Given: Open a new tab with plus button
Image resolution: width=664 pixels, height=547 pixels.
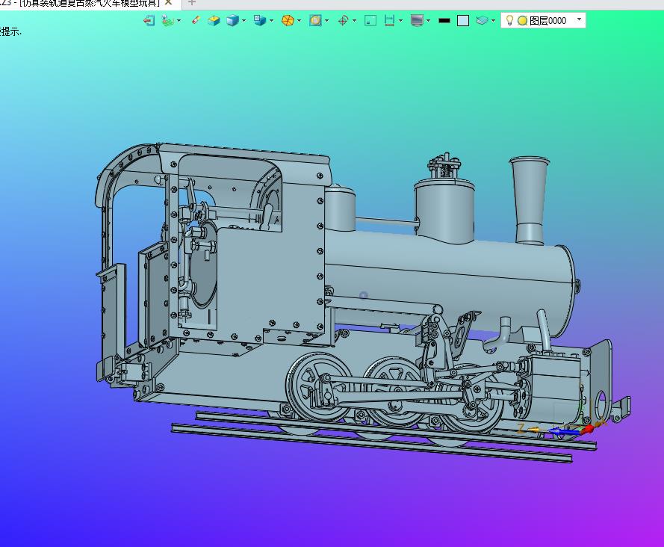Looking at the screenshot, I should pos(191,2).
